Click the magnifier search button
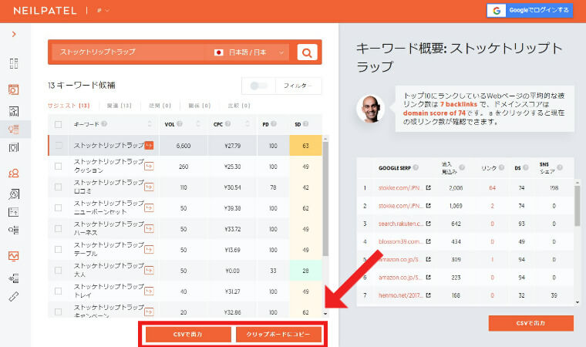 pyautogui.click(x=307, y=52)
